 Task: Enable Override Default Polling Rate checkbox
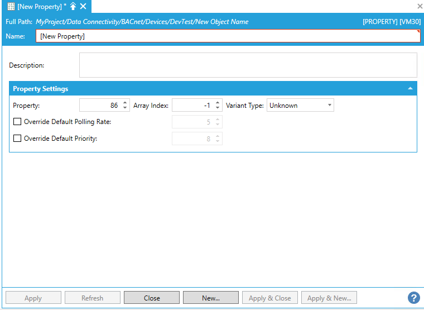tap(17, 122)
